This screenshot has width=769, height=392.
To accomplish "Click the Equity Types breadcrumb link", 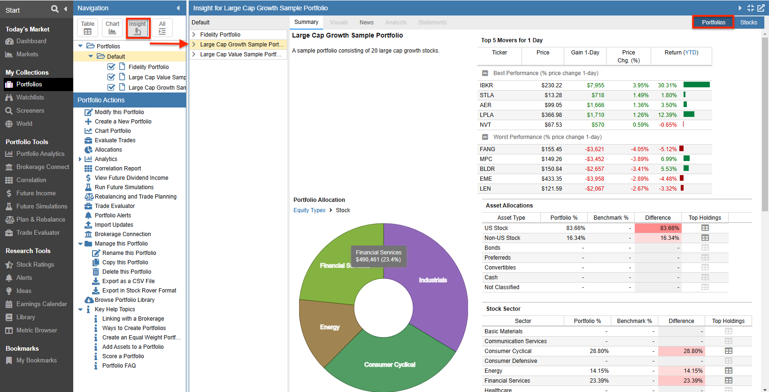I will [x=309, y=210].
